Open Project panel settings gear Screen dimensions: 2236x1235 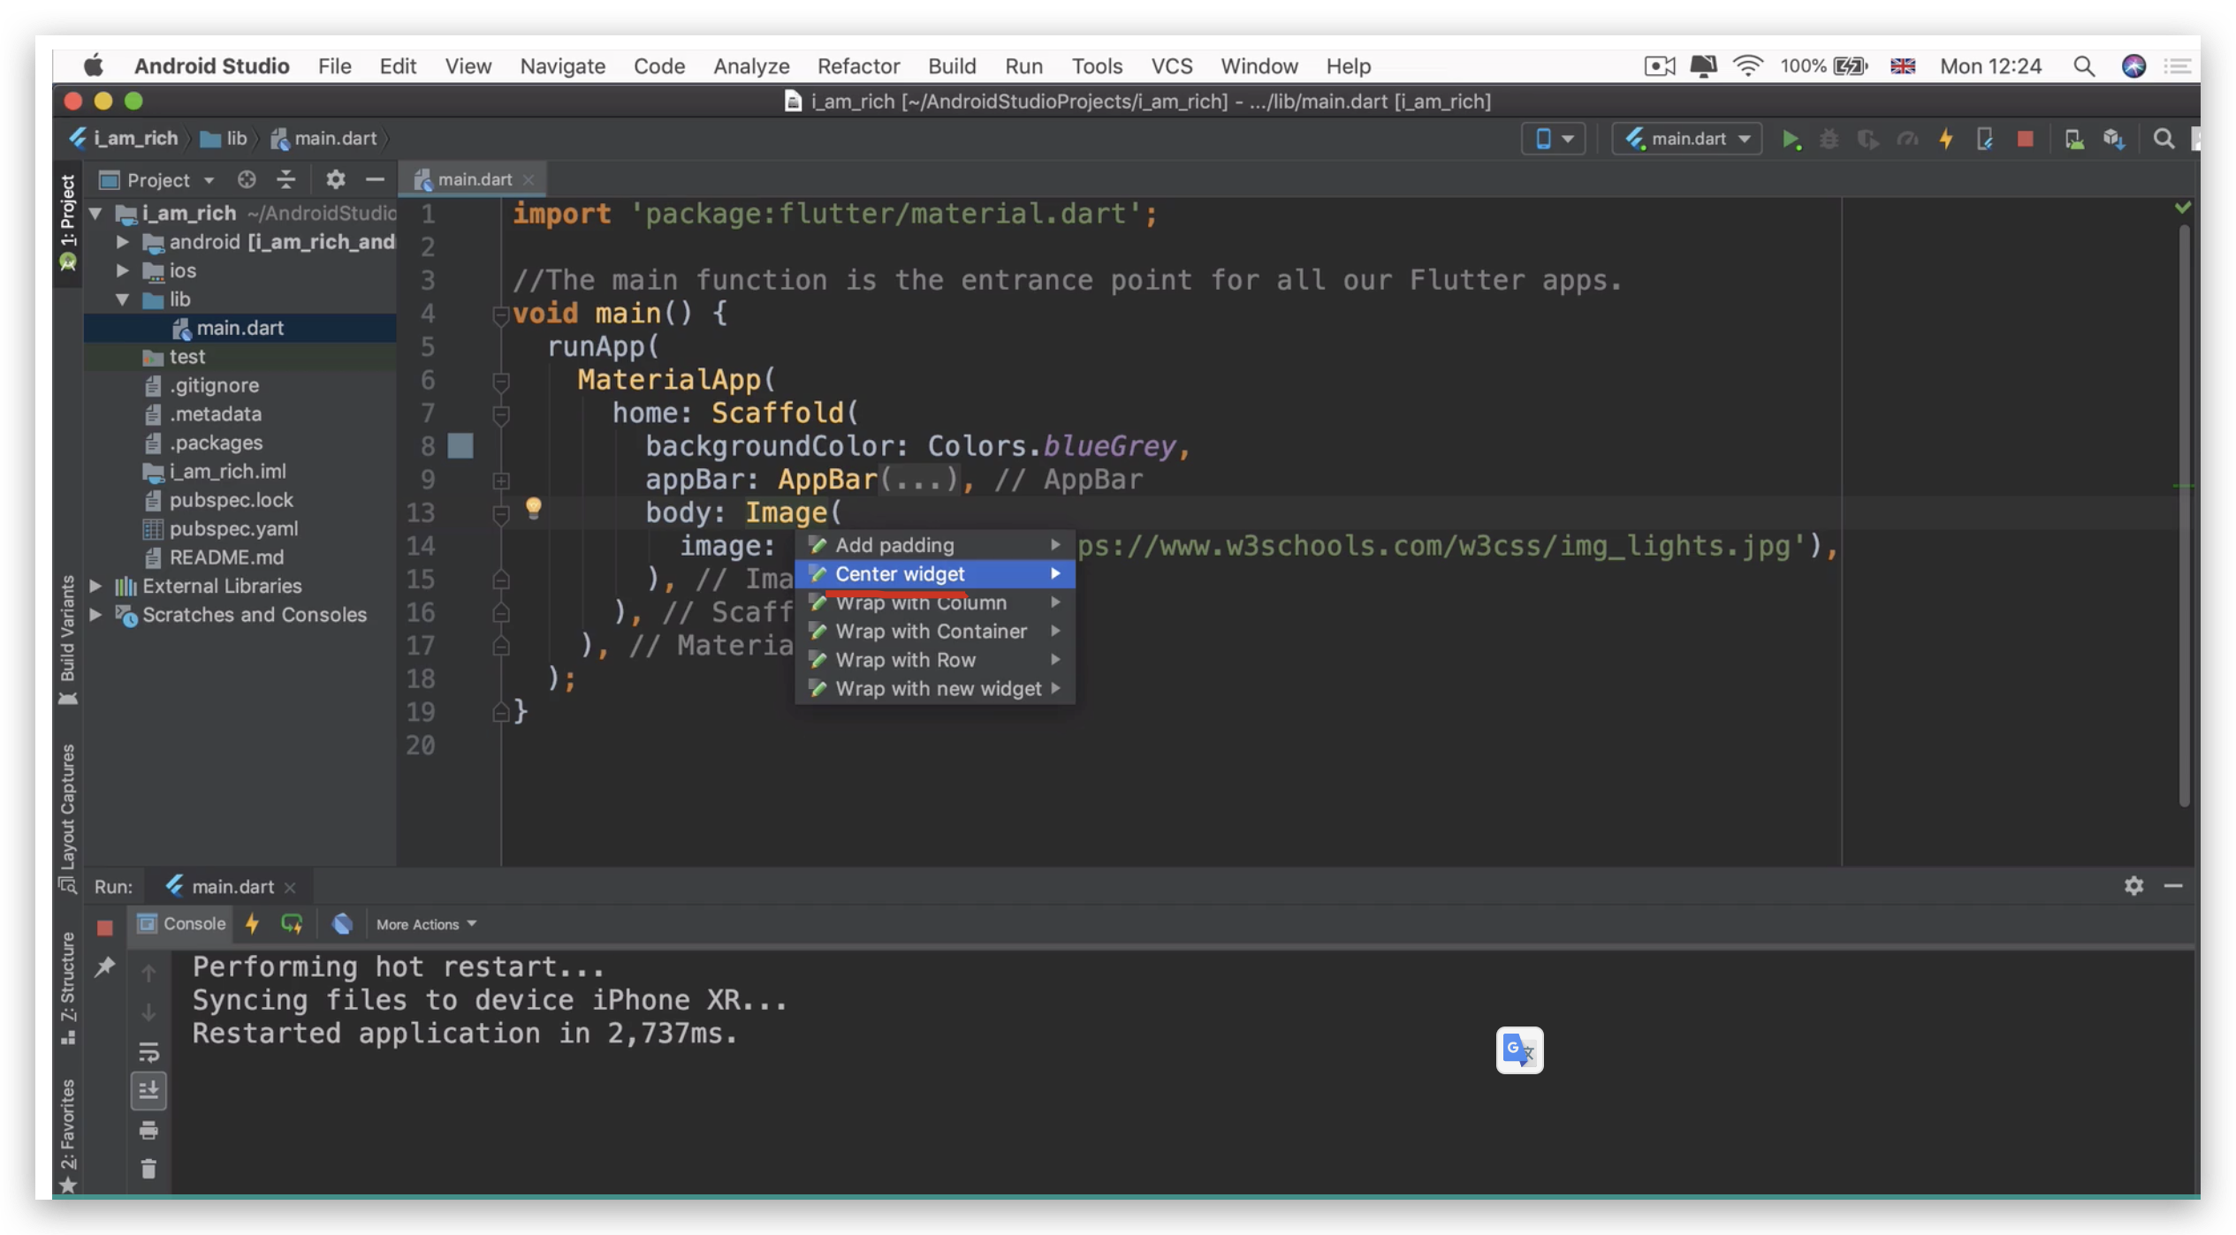click(x=335, y=179)
